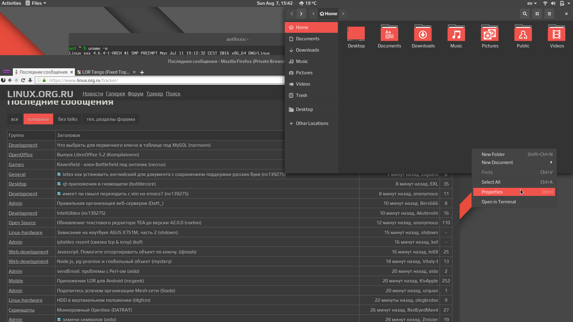Screen dimensions: 573x322
Task: Click the volume icon in top bar
Action: tap(553, 3)
